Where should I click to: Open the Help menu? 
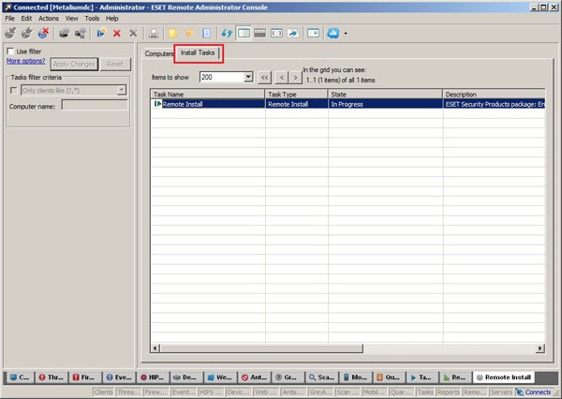[x=111, y=19]
